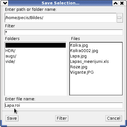This screenshot has height=127, width=127.
Task: Select the parent folder '..' entry
Action: click(36, 45)
